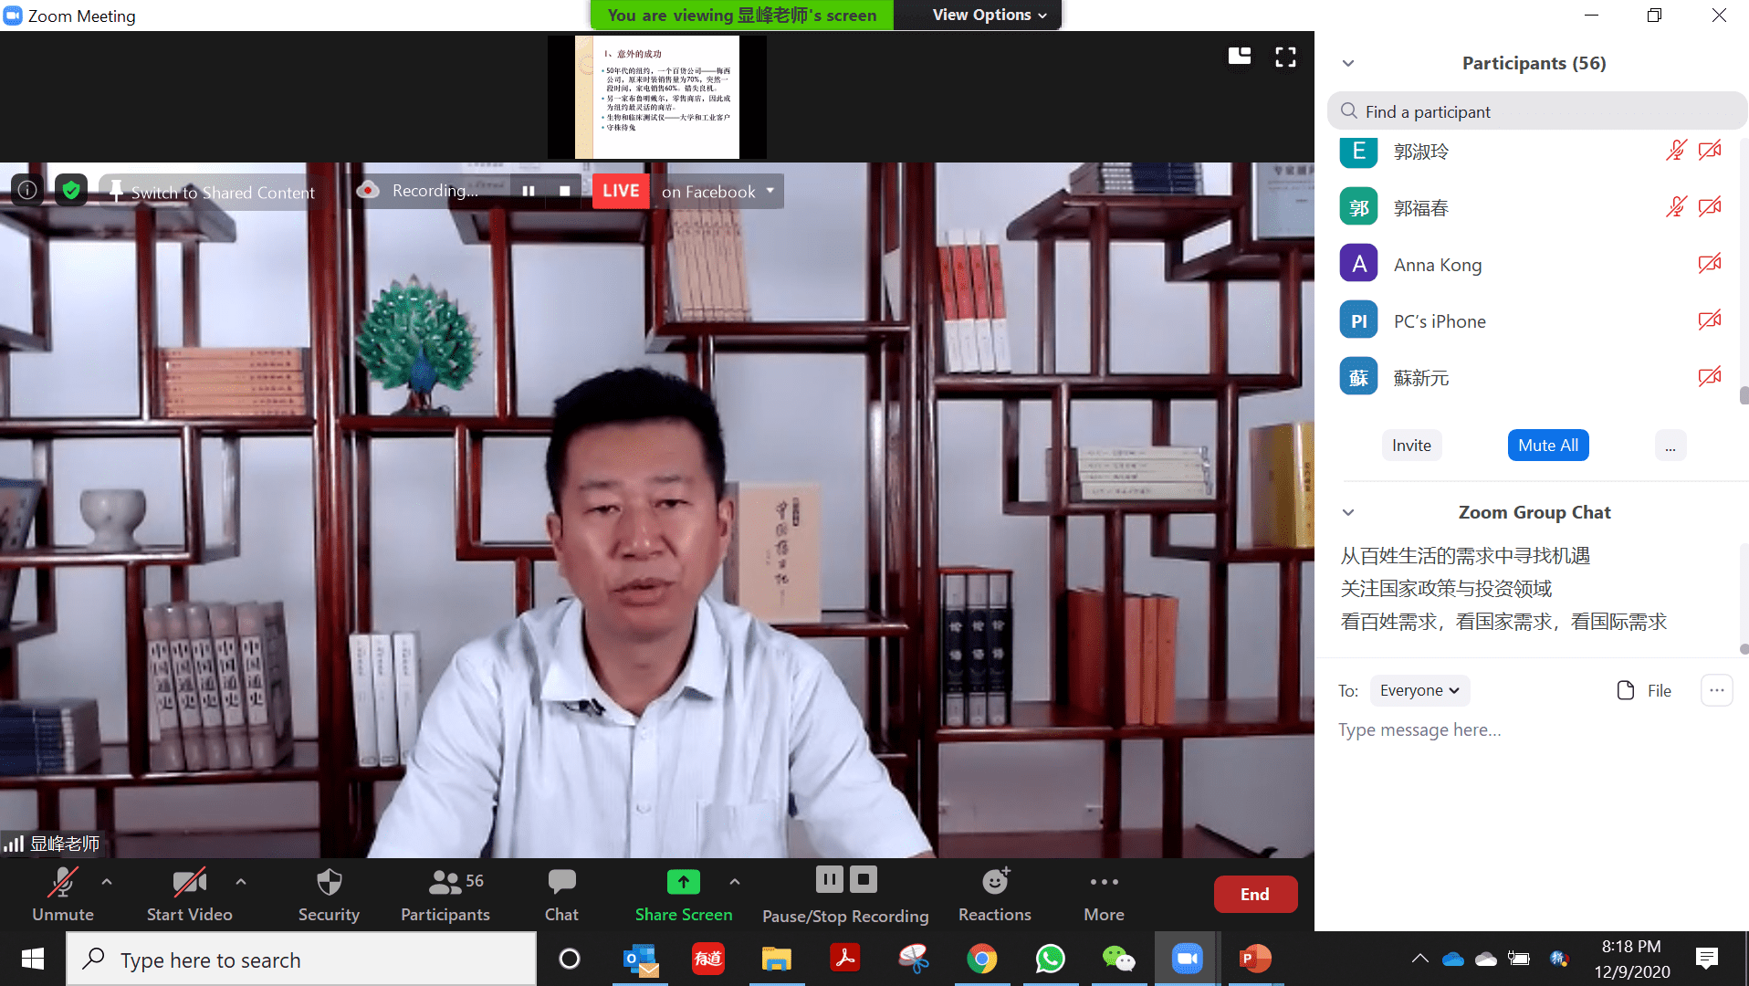Expand the View Options dropdown

coord(989,15)
